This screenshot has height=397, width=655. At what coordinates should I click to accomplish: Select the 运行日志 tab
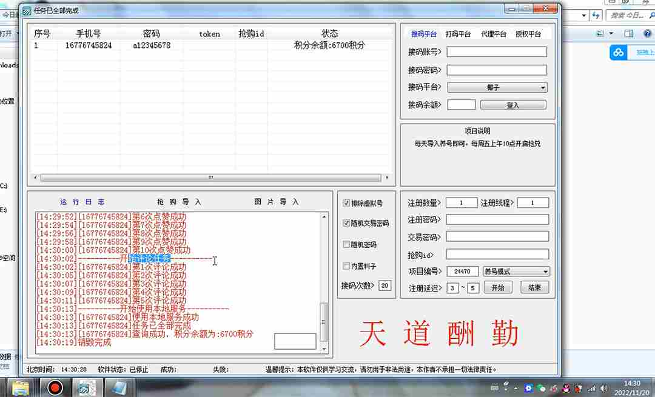tap(82, 202)
